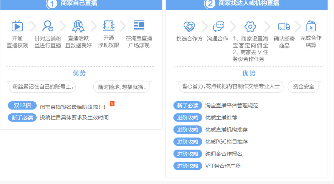The image size is (334, 184).
Task: Click the news layout icon for 在淘宝直播广场浮现
Action: pyautogui.click(x=139, y=26)
